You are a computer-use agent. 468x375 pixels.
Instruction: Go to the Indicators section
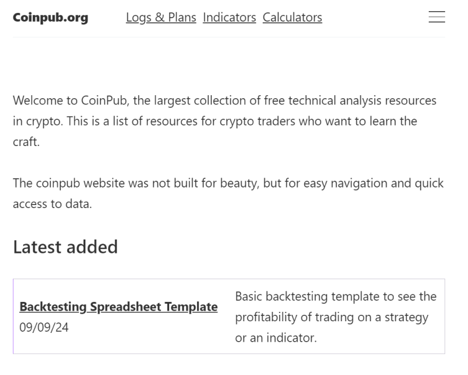pos(229,18)
